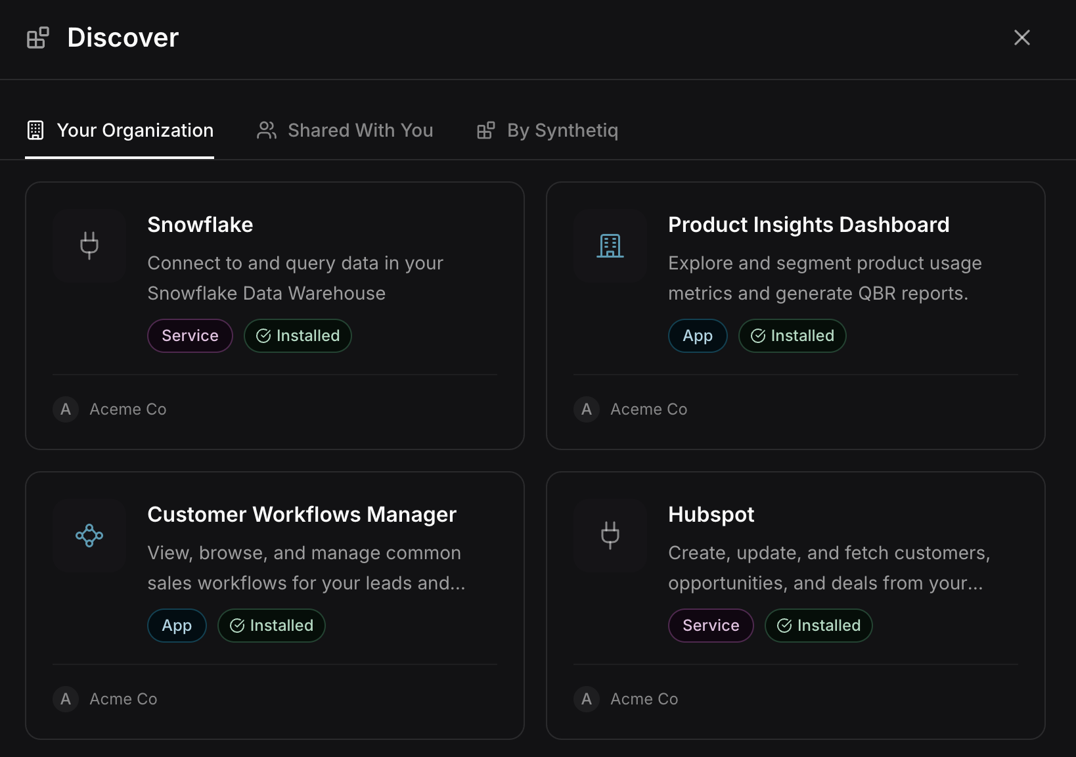Expand the truncated Customer Workflows Manager description
The image size is (1076, 757).
[x=306, y=568]
